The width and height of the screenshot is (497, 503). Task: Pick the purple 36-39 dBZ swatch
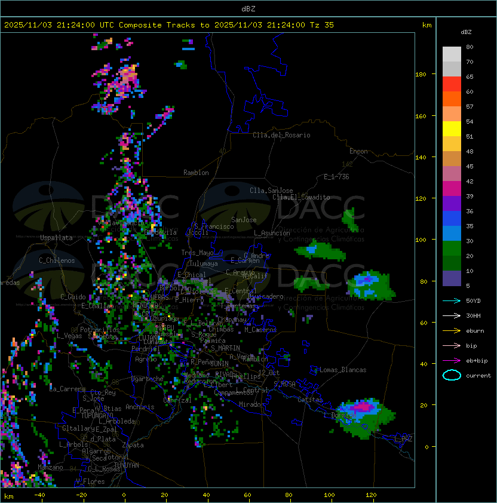(452, 203)
